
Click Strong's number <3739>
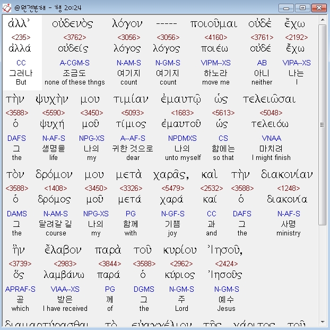click(20, 264)
